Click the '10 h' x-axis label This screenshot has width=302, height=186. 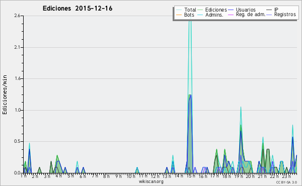click(131, 176)
